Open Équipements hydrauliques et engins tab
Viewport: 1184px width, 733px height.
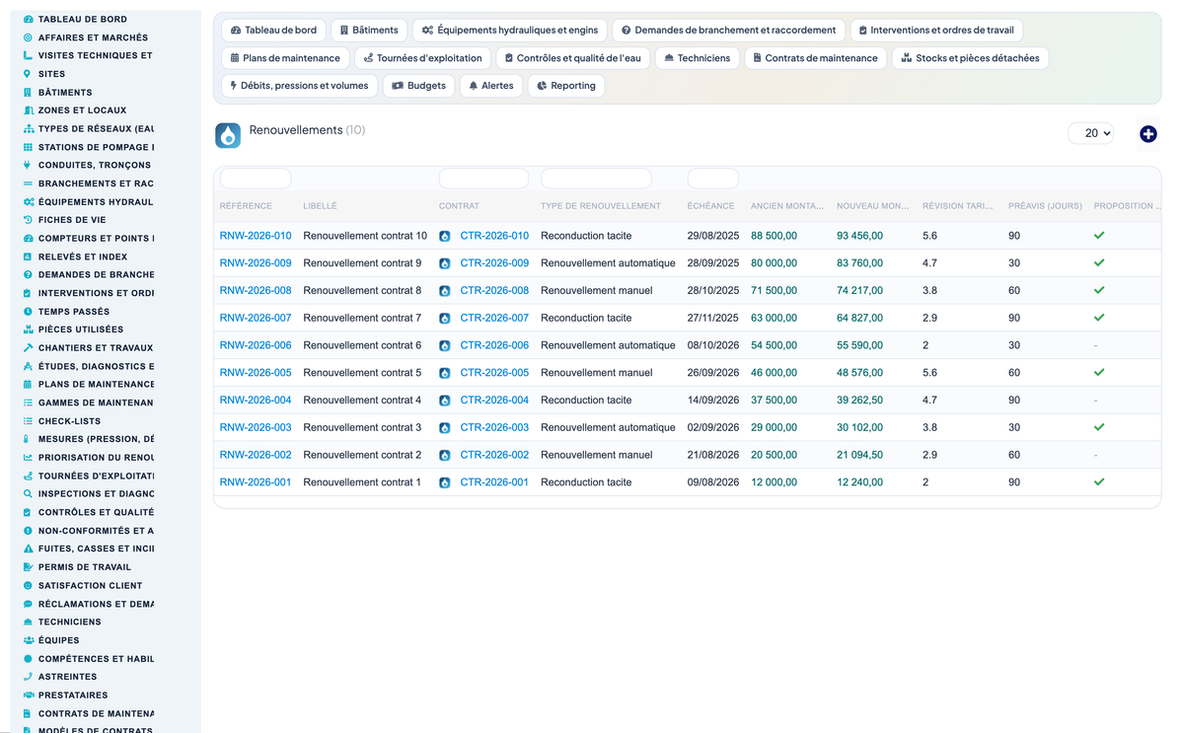tap(510, 31)
